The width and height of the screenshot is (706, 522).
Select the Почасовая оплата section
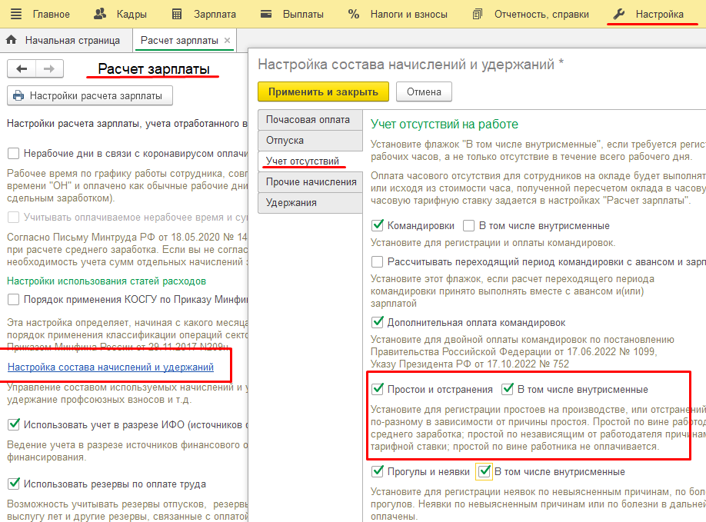[310, 120]
